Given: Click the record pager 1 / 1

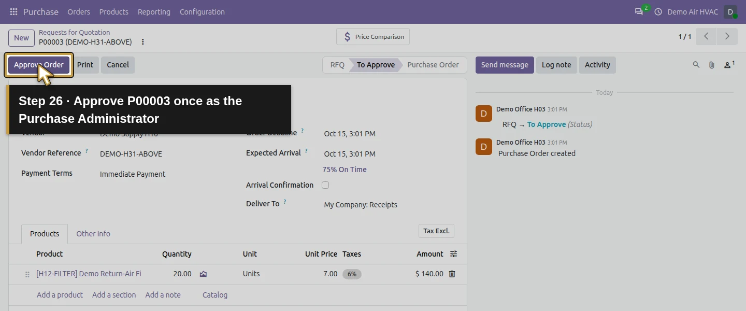Looking at the screenshot, I should (x=685, y=37).
